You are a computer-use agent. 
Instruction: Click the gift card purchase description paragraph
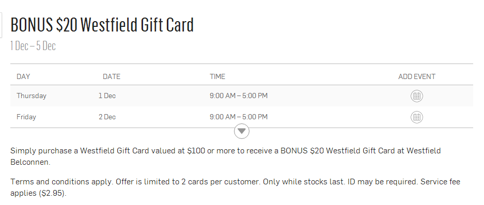(x=226, y=156)
